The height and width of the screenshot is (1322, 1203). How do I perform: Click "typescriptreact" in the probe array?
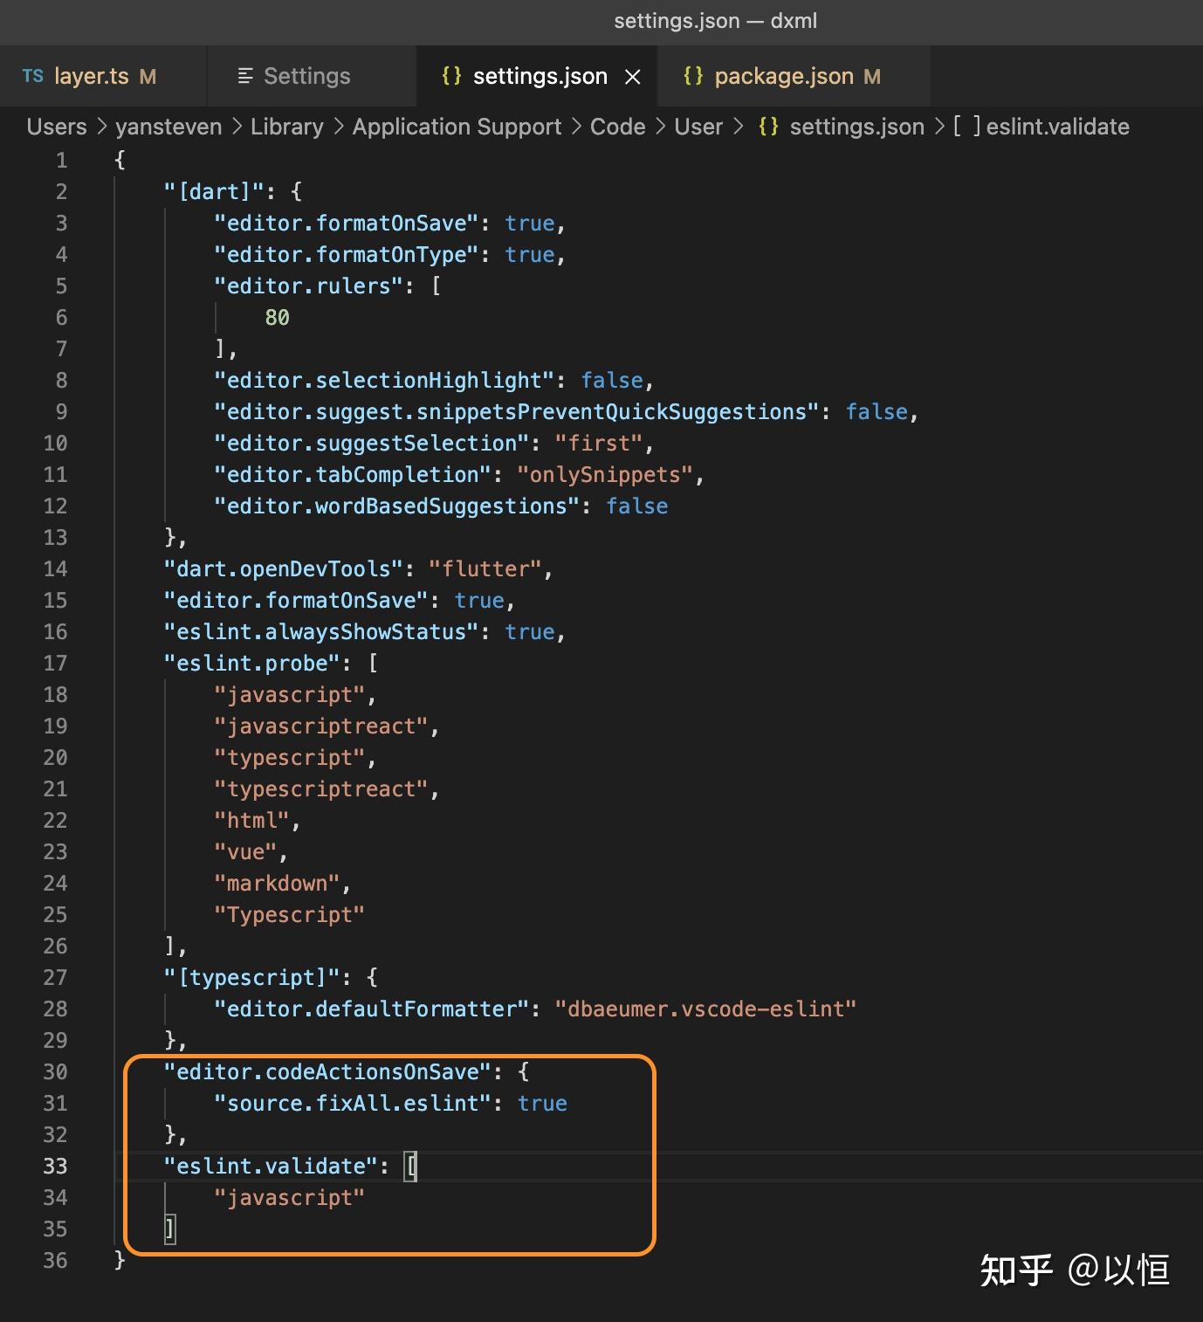pos(321,788)
